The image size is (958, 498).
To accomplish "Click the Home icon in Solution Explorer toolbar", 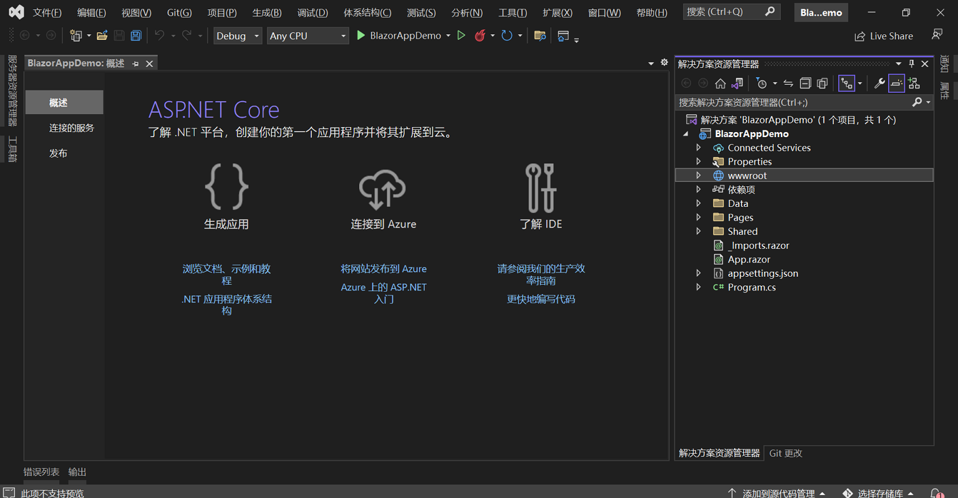I will (x=720, y=83).
